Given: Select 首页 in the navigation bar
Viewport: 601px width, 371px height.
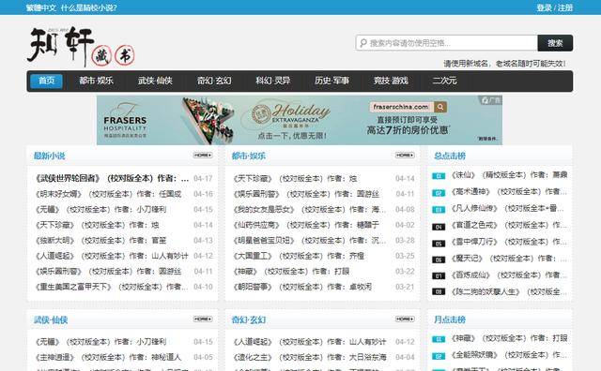Looking at the screenshot, I should click(46, 81).
